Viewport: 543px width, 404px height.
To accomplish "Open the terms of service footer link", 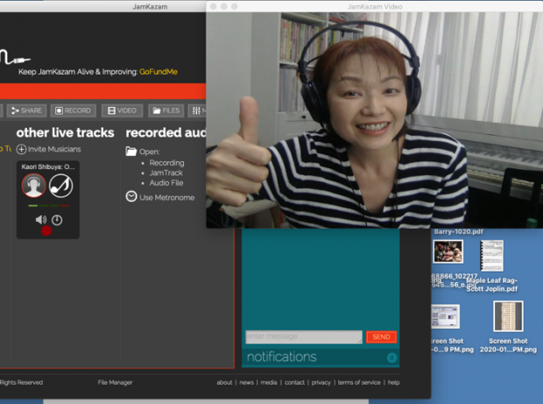I will 359,383.
